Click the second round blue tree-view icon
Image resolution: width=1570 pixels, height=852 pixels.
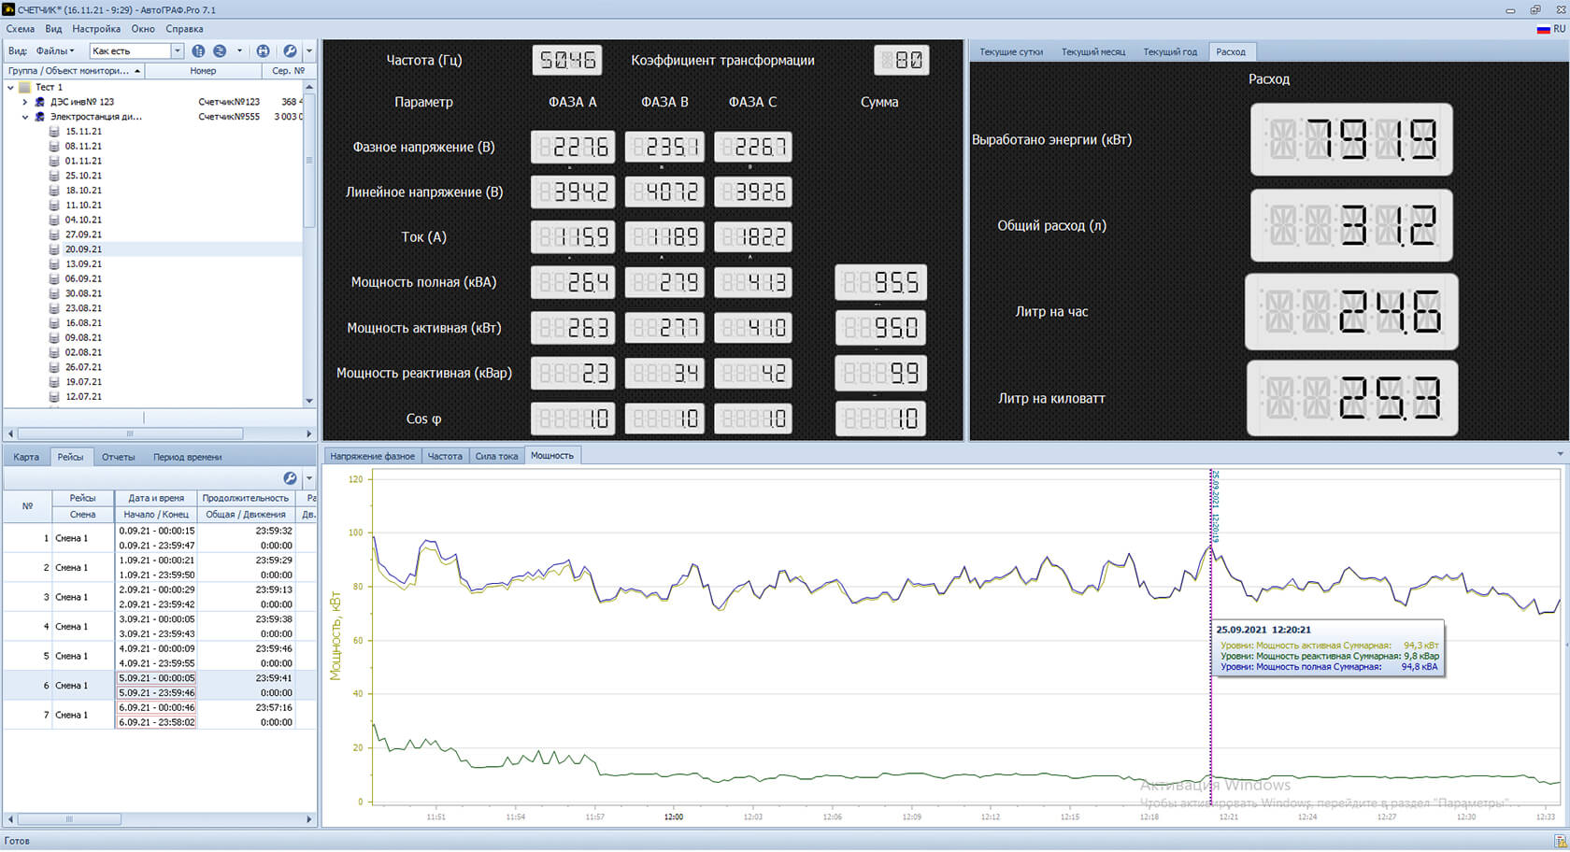(x=220, y=51)
